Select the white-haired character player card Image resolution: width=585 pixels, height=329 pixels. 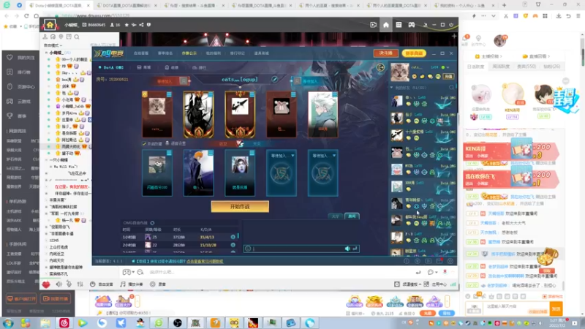[x=322, y=115]
